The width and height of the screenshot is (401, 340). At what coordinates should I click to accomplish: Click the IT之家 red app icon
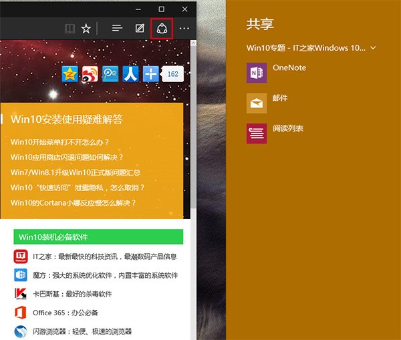(x=21, y=257)
